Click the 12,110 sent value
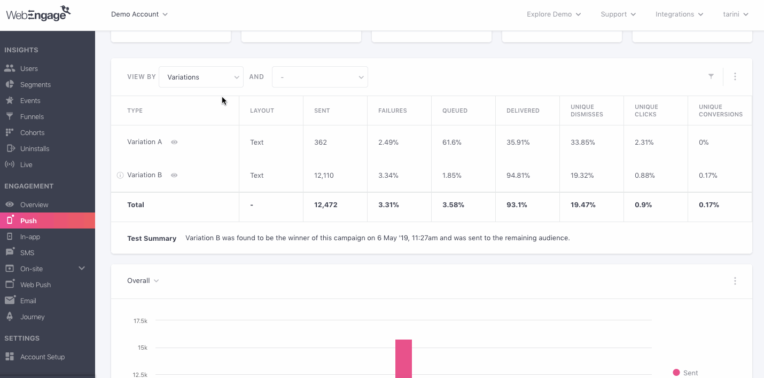This screenshot has width=764, height=378. pyautogui.click(x=324, y=175)
